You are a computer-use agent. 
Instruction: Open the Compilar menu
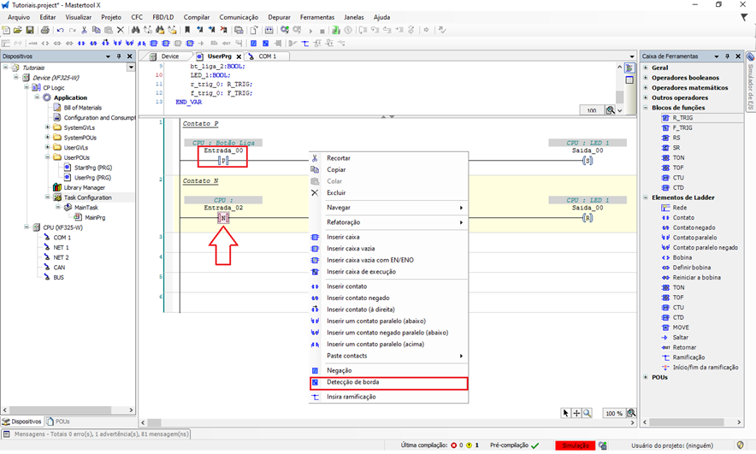[x=197, y=17]
